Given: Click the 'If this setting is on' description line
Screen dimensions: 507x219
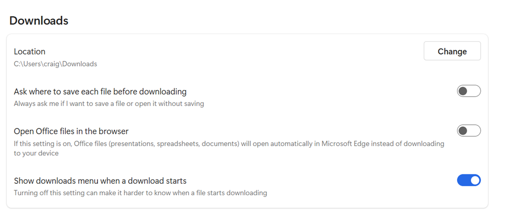Looking at the screenshot, I should click(x=229, y=144).
